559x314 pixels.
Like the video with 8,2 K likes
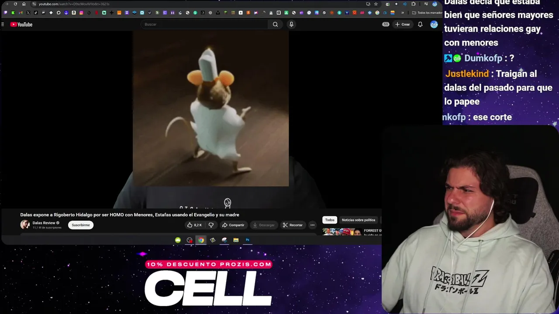point(194,225)
